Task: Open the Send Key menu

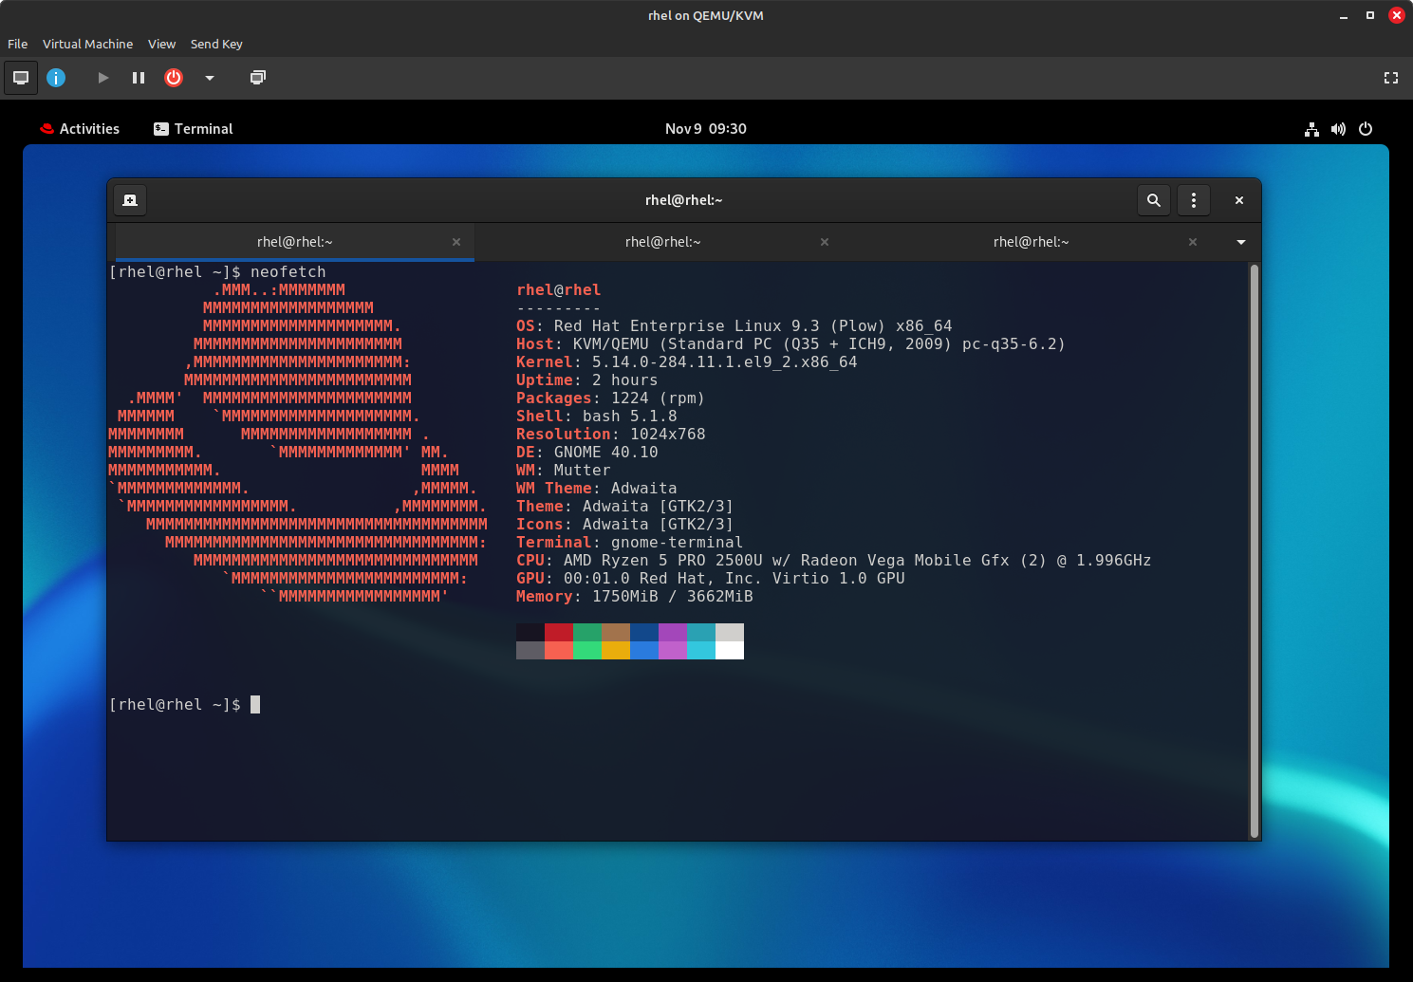Action: (x=216, y=44)
